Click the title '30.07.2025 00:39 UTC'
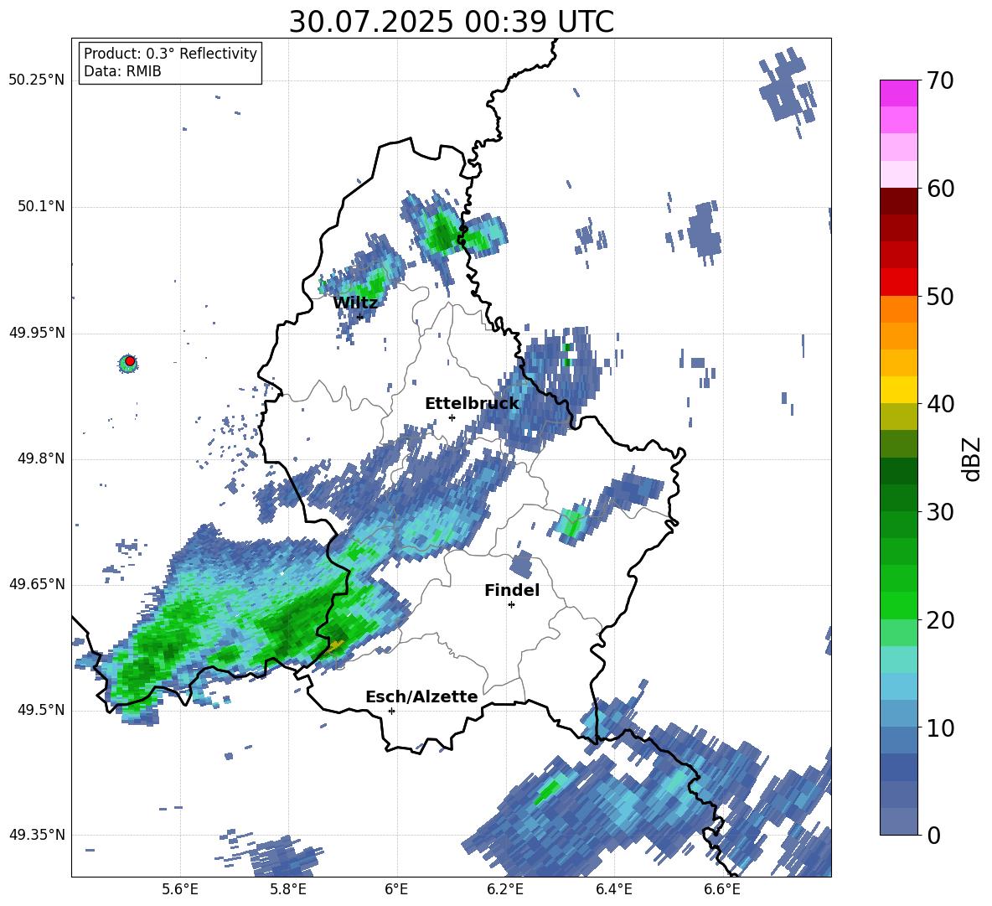Screen dimensions: 992x906 coord(451,22)
